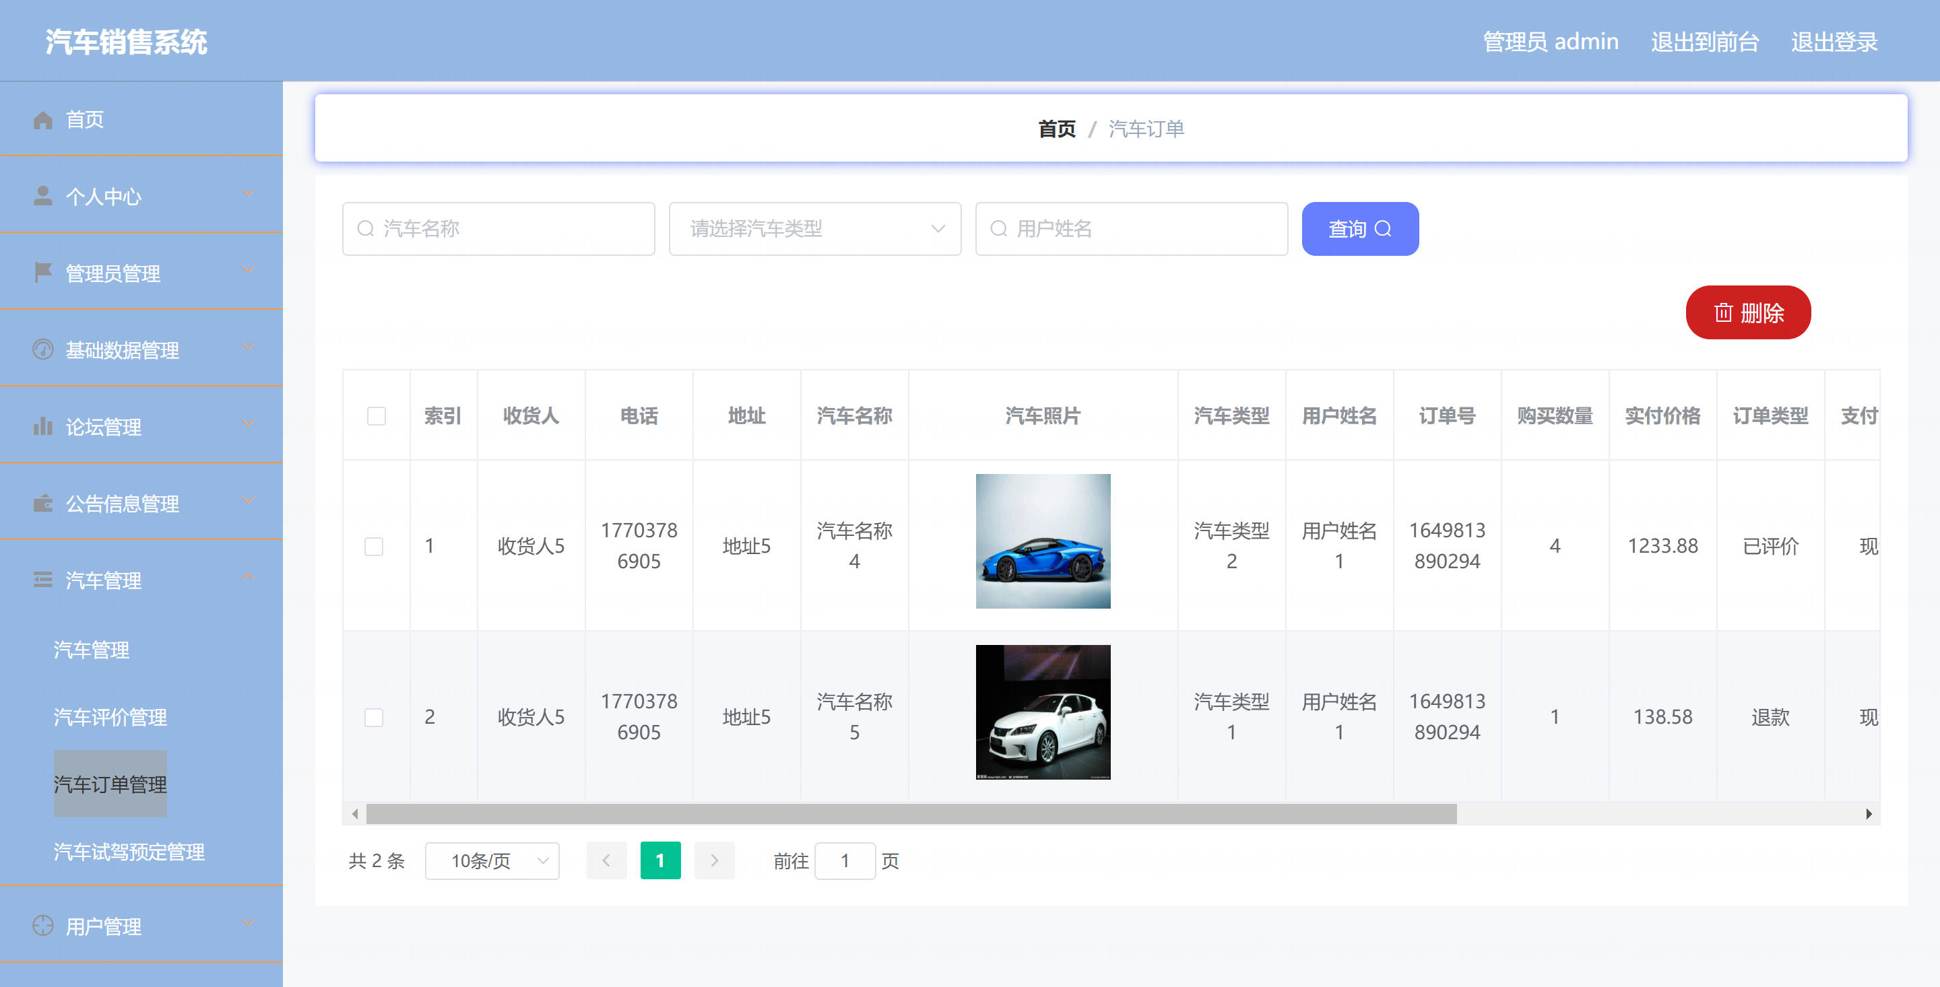This screenshot has width=1940, height=987.
Task: Click the 汽车订单 breadcrumb text
Action: click(x=1146, y=129)
